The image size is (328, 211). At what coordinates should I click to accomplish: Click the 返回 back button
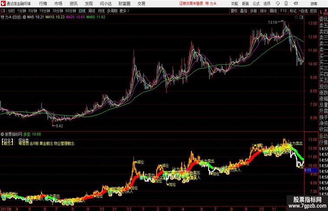tap(313, 11)
